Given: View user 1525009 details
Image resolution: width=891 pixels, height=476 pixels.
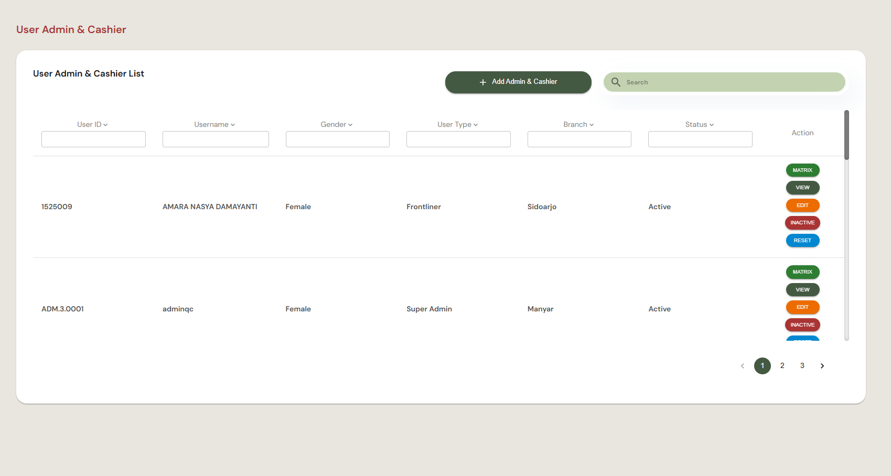Looking at the screenshot, I should pos(802,188).
